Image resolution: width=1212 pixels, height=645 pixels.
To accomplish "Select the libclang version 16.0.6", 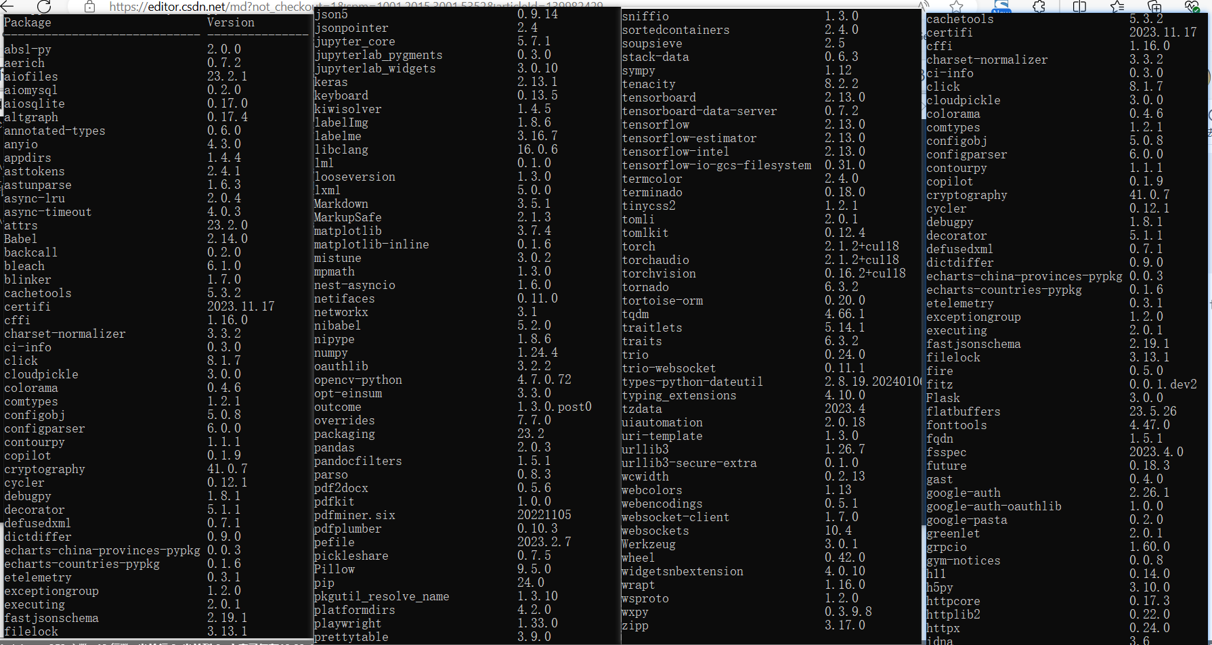I will pos(538,150).
